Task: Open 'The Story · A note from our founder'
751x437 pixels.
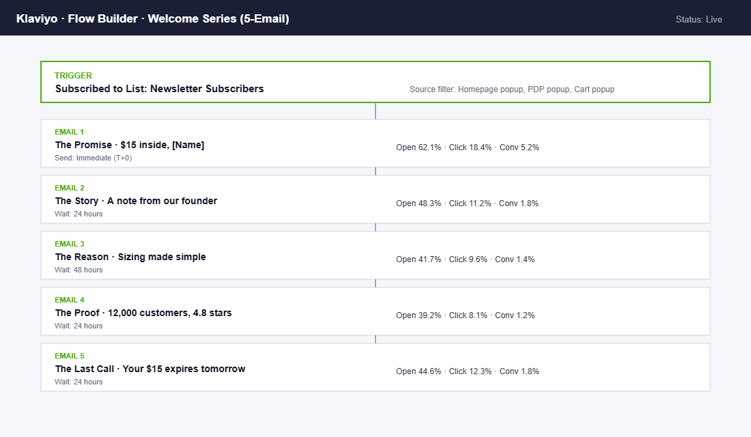Action: pyautogui.click(x=136, y=201)
